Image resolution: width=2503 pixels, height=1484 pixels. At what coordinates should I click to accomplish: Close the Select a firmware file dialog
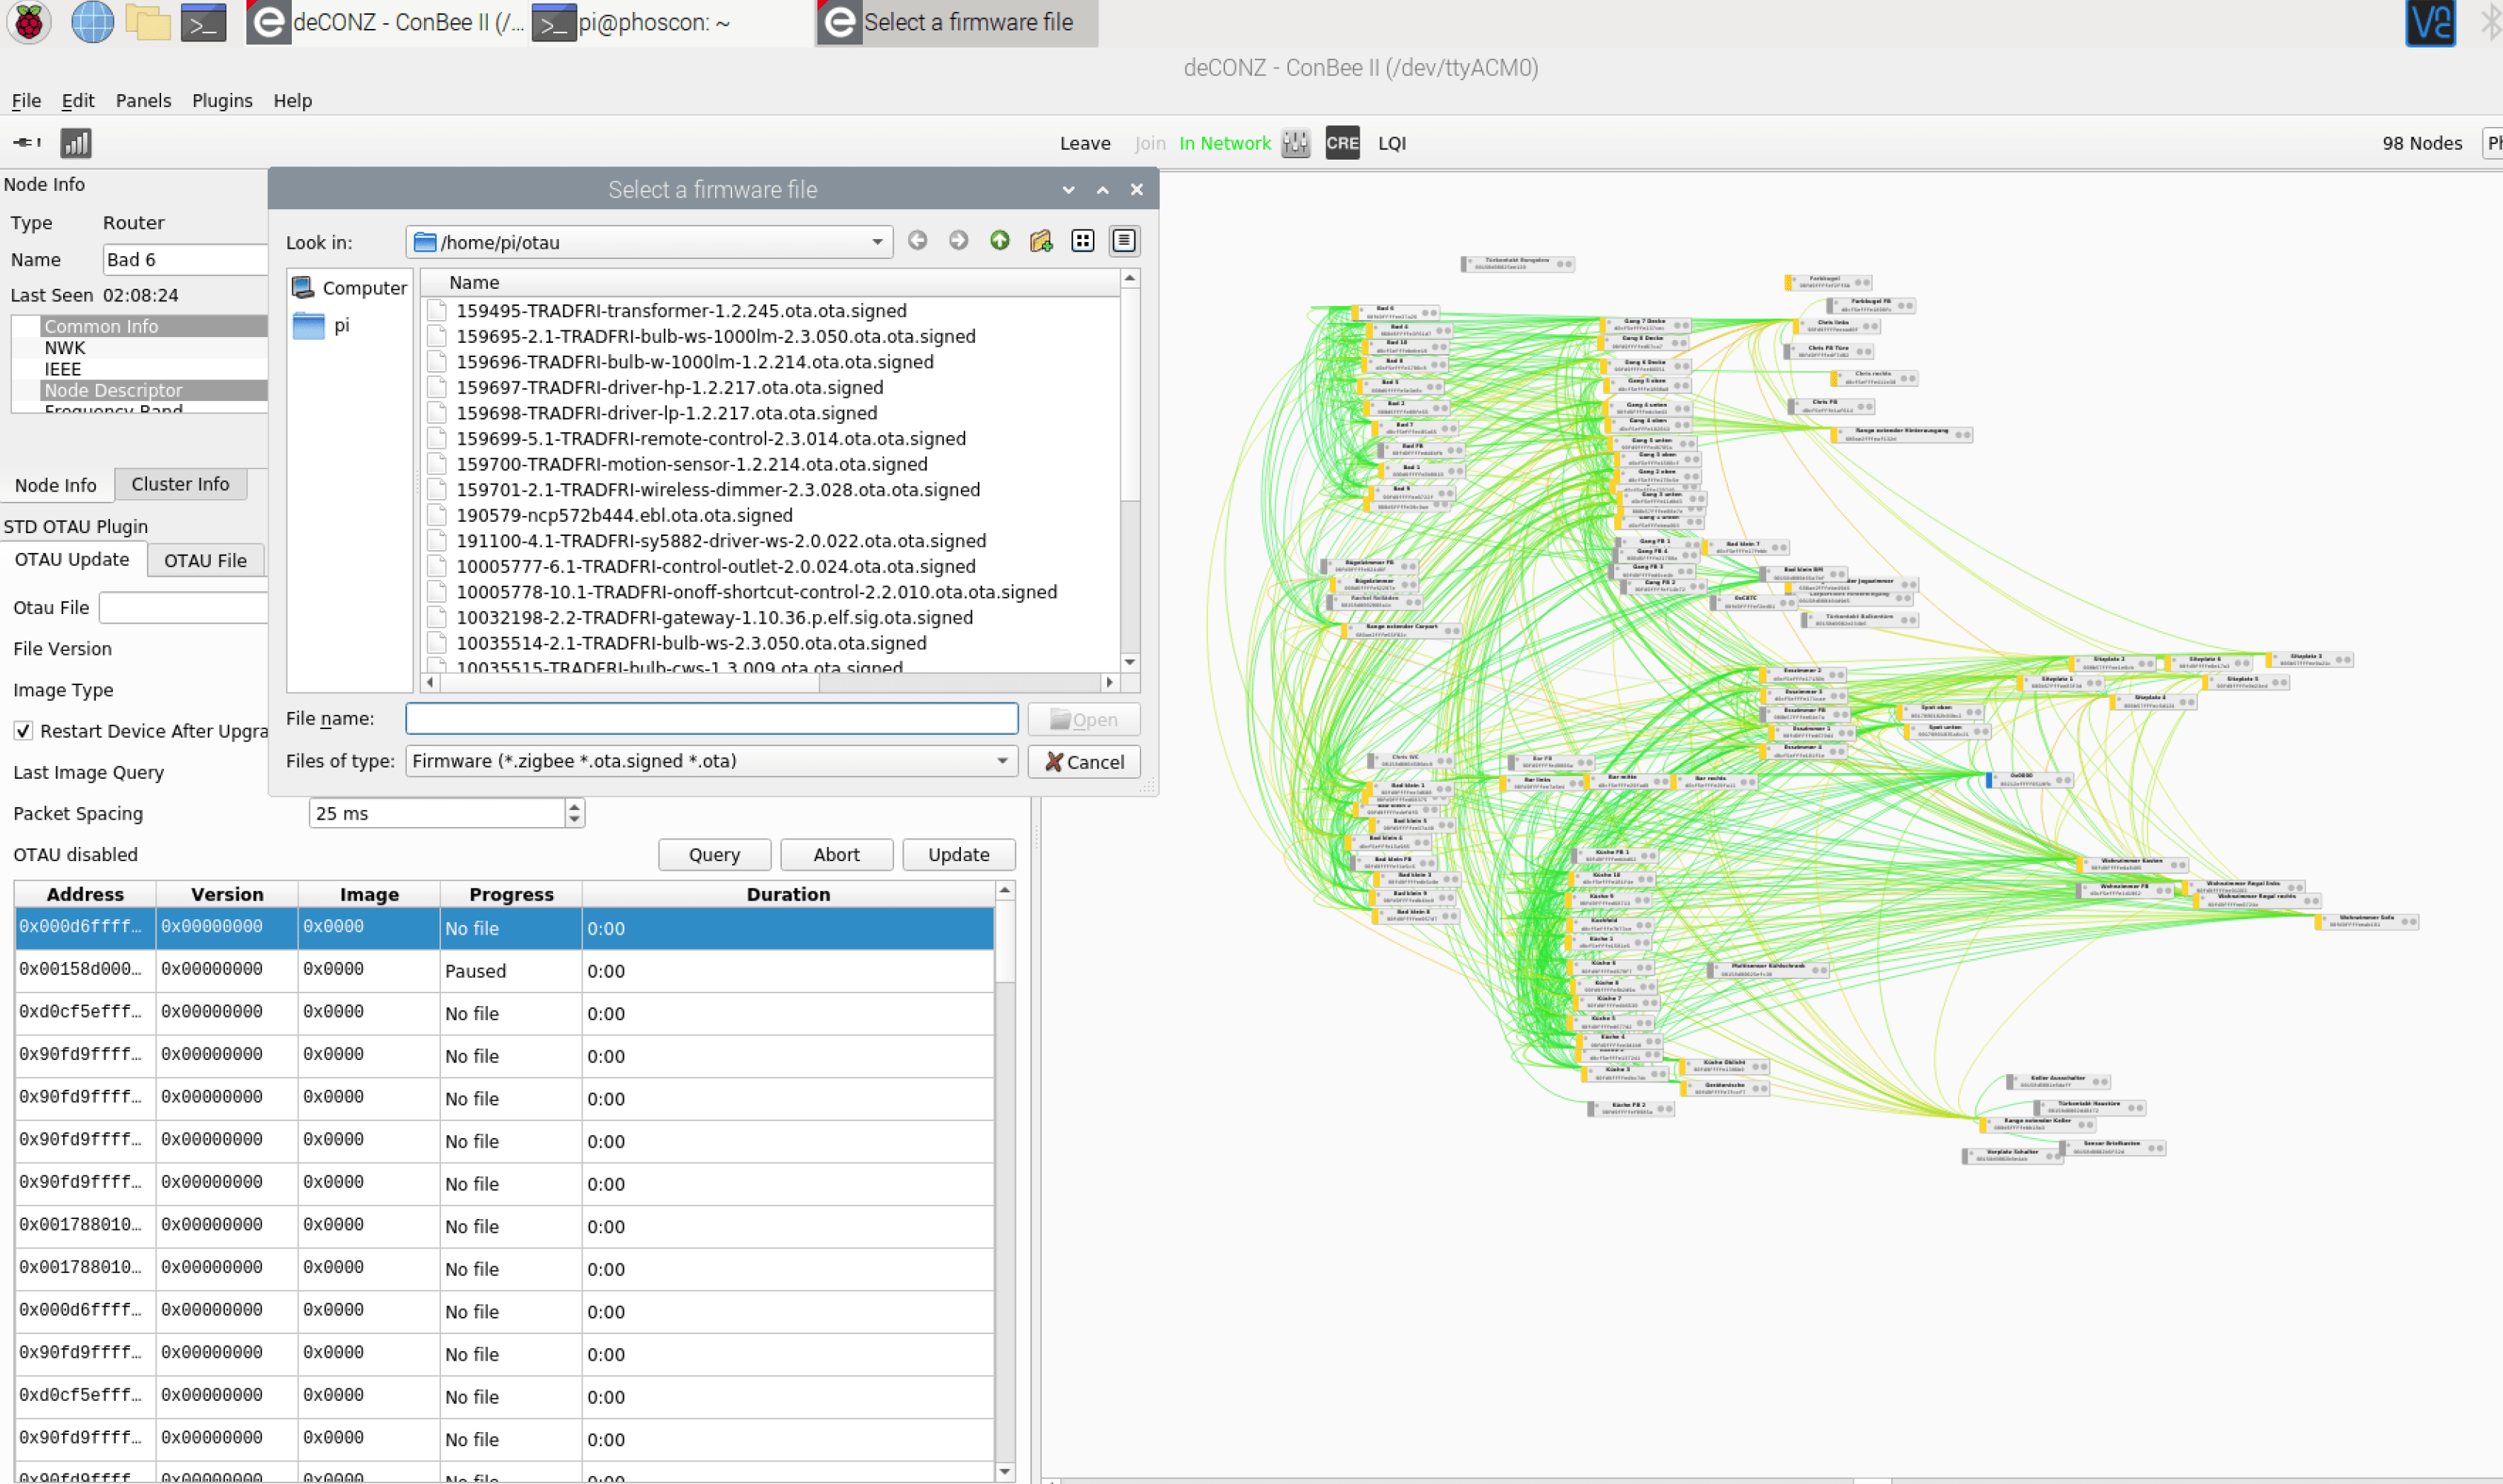pos(1136,189)
